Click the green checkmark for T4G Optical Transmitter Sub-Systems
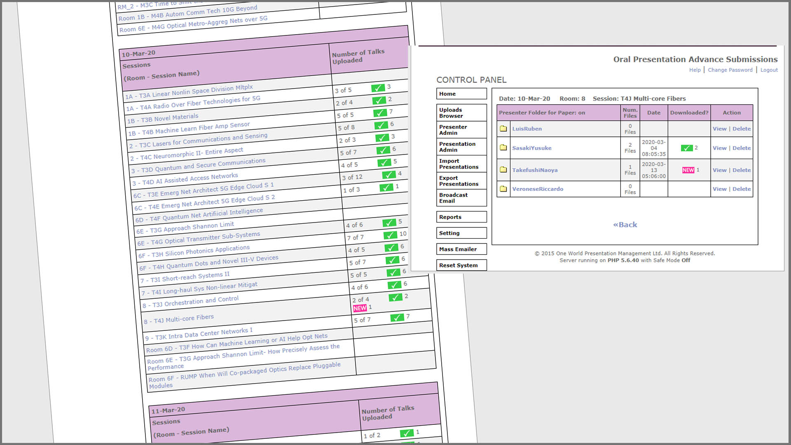This screenshot has height=445, width=791. [390, 235]
